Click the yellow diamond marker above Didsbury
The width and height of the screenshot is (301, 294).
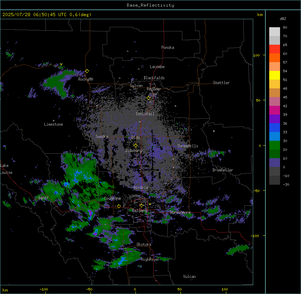[x=135, y=146]
